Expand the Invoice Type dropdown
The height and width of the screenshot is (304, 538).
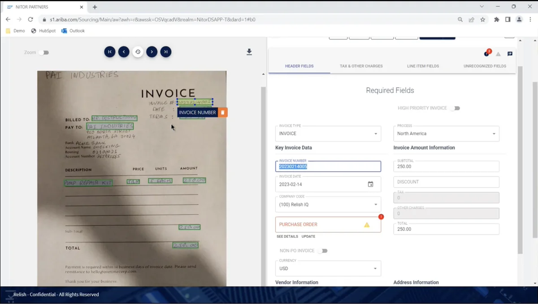click(x=328, y=133)
